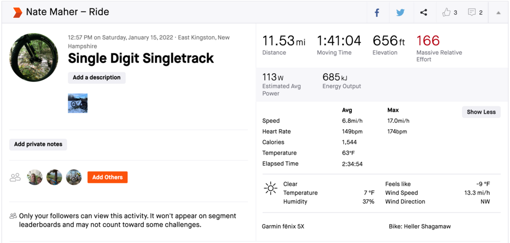Give kudos with the thumbs-up icon

447,12
